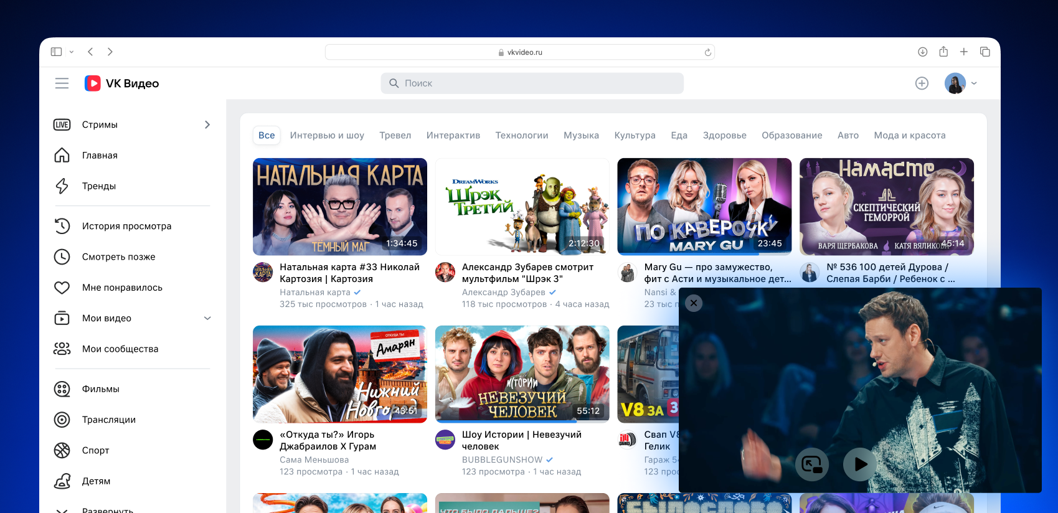
Task: Switch to Здоровье tab
Action: [x=725, y=135]
